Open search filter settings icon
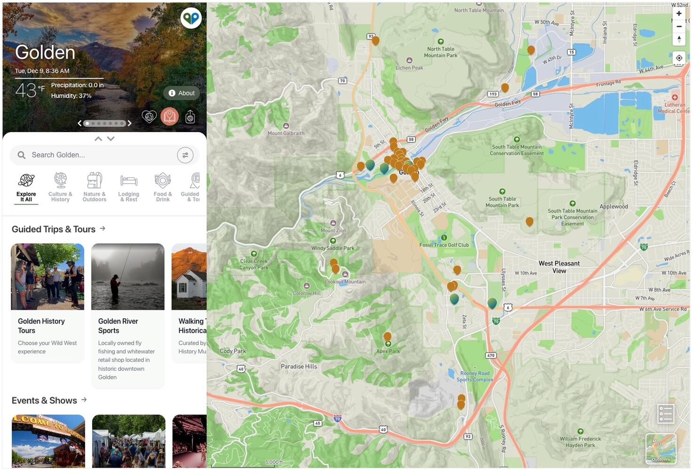This screenshot has height=470, width=692. [x=185, y=155]
